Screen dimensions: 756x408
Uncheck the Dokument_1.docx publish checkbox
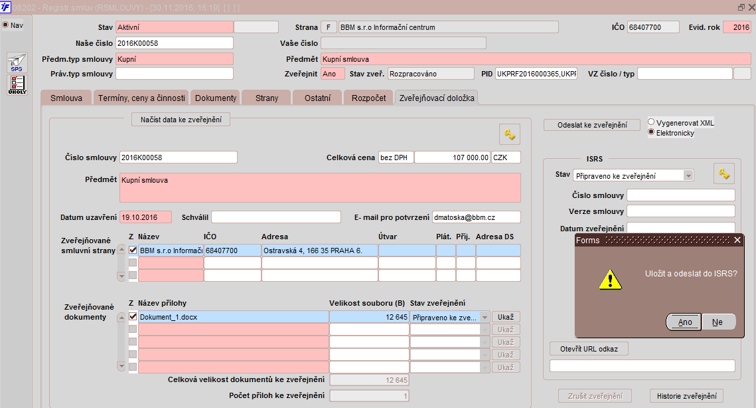tap(133, 317)
